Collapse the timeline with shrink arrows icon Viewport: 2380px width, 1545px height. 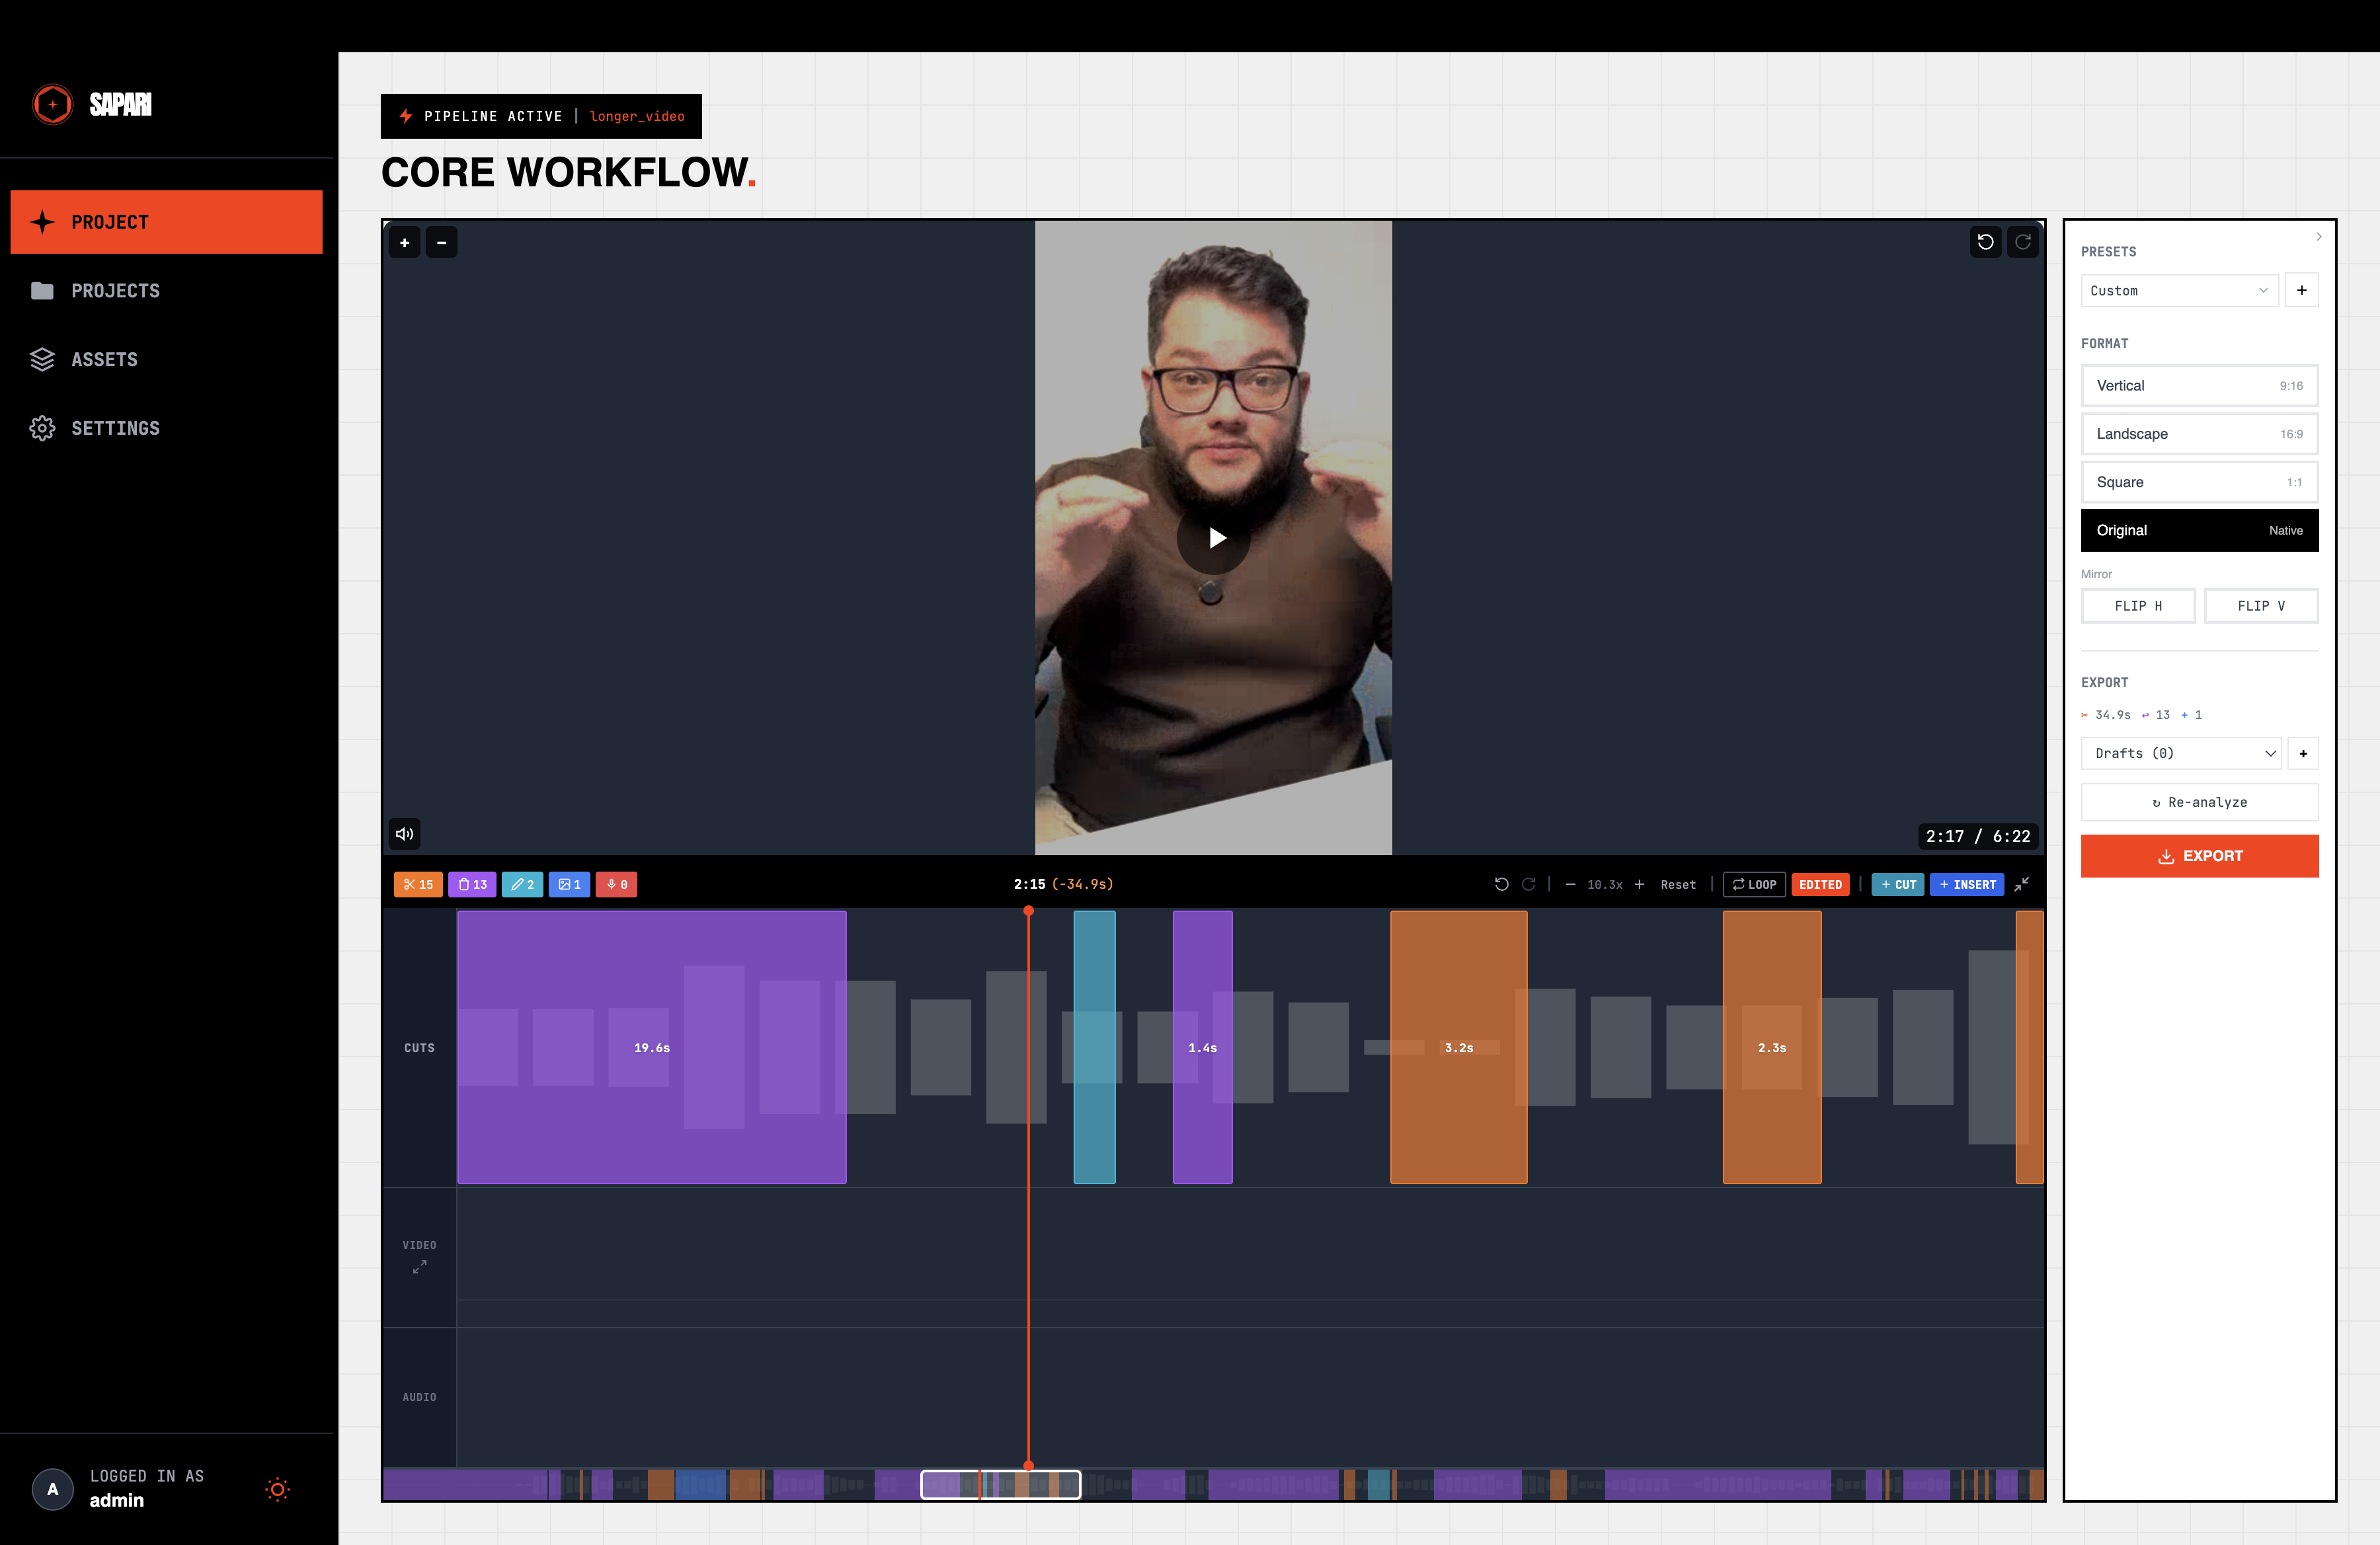click(x=2022, y=884)
